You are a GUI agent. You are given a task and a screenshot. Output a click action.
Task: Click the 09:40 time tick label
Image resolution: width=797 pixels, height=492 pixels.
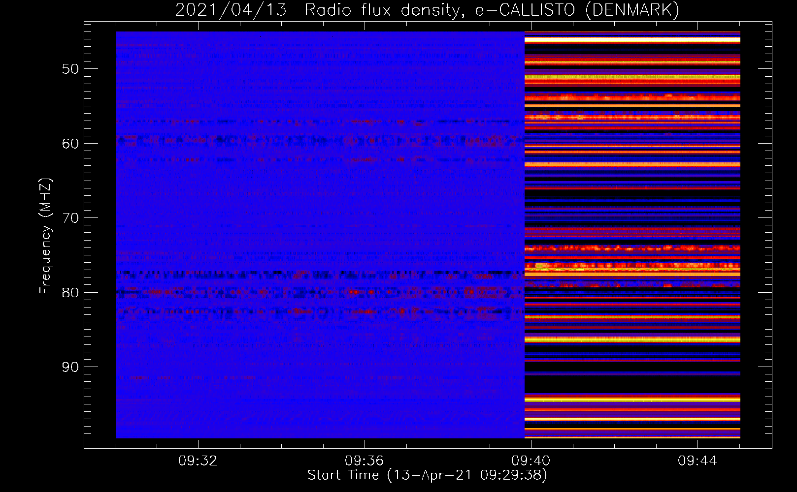531,461
